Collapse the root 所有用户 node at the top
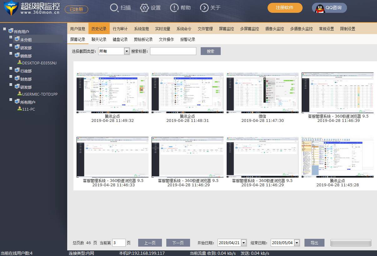 (x=5, y=29)
